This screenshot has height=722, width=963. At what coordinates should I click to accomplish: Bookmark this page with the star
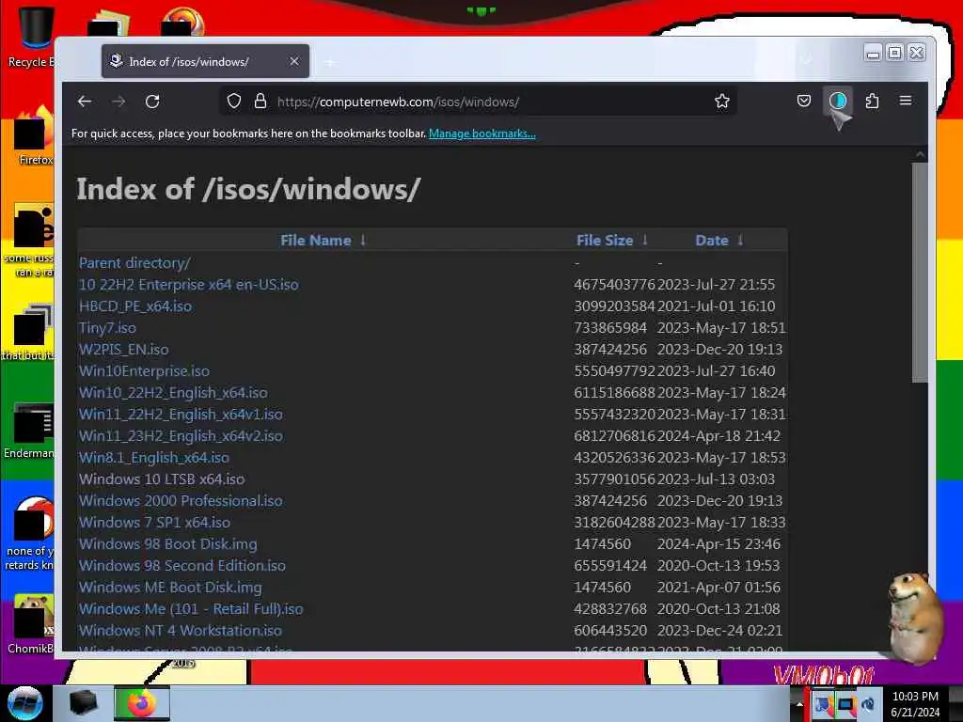click(721, 101)
